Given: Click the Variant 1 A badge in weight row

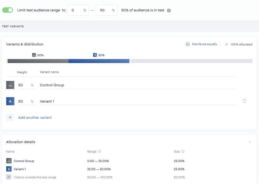Looking at the screenshot, I should [10, 101].
